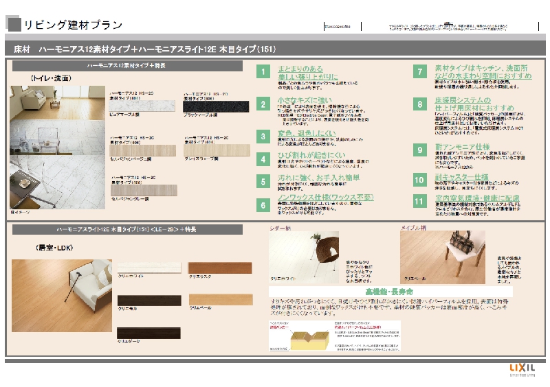Viewport: 550px width, 387px height.
Task: Open the まとまりのある美しい張り上がりに link
Action: pos(307,73)
